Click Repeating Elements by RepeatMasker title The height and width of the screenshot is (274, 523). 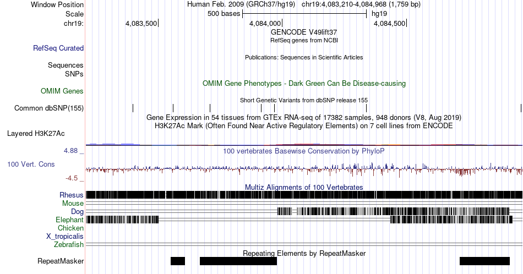[x=304, y=253]
